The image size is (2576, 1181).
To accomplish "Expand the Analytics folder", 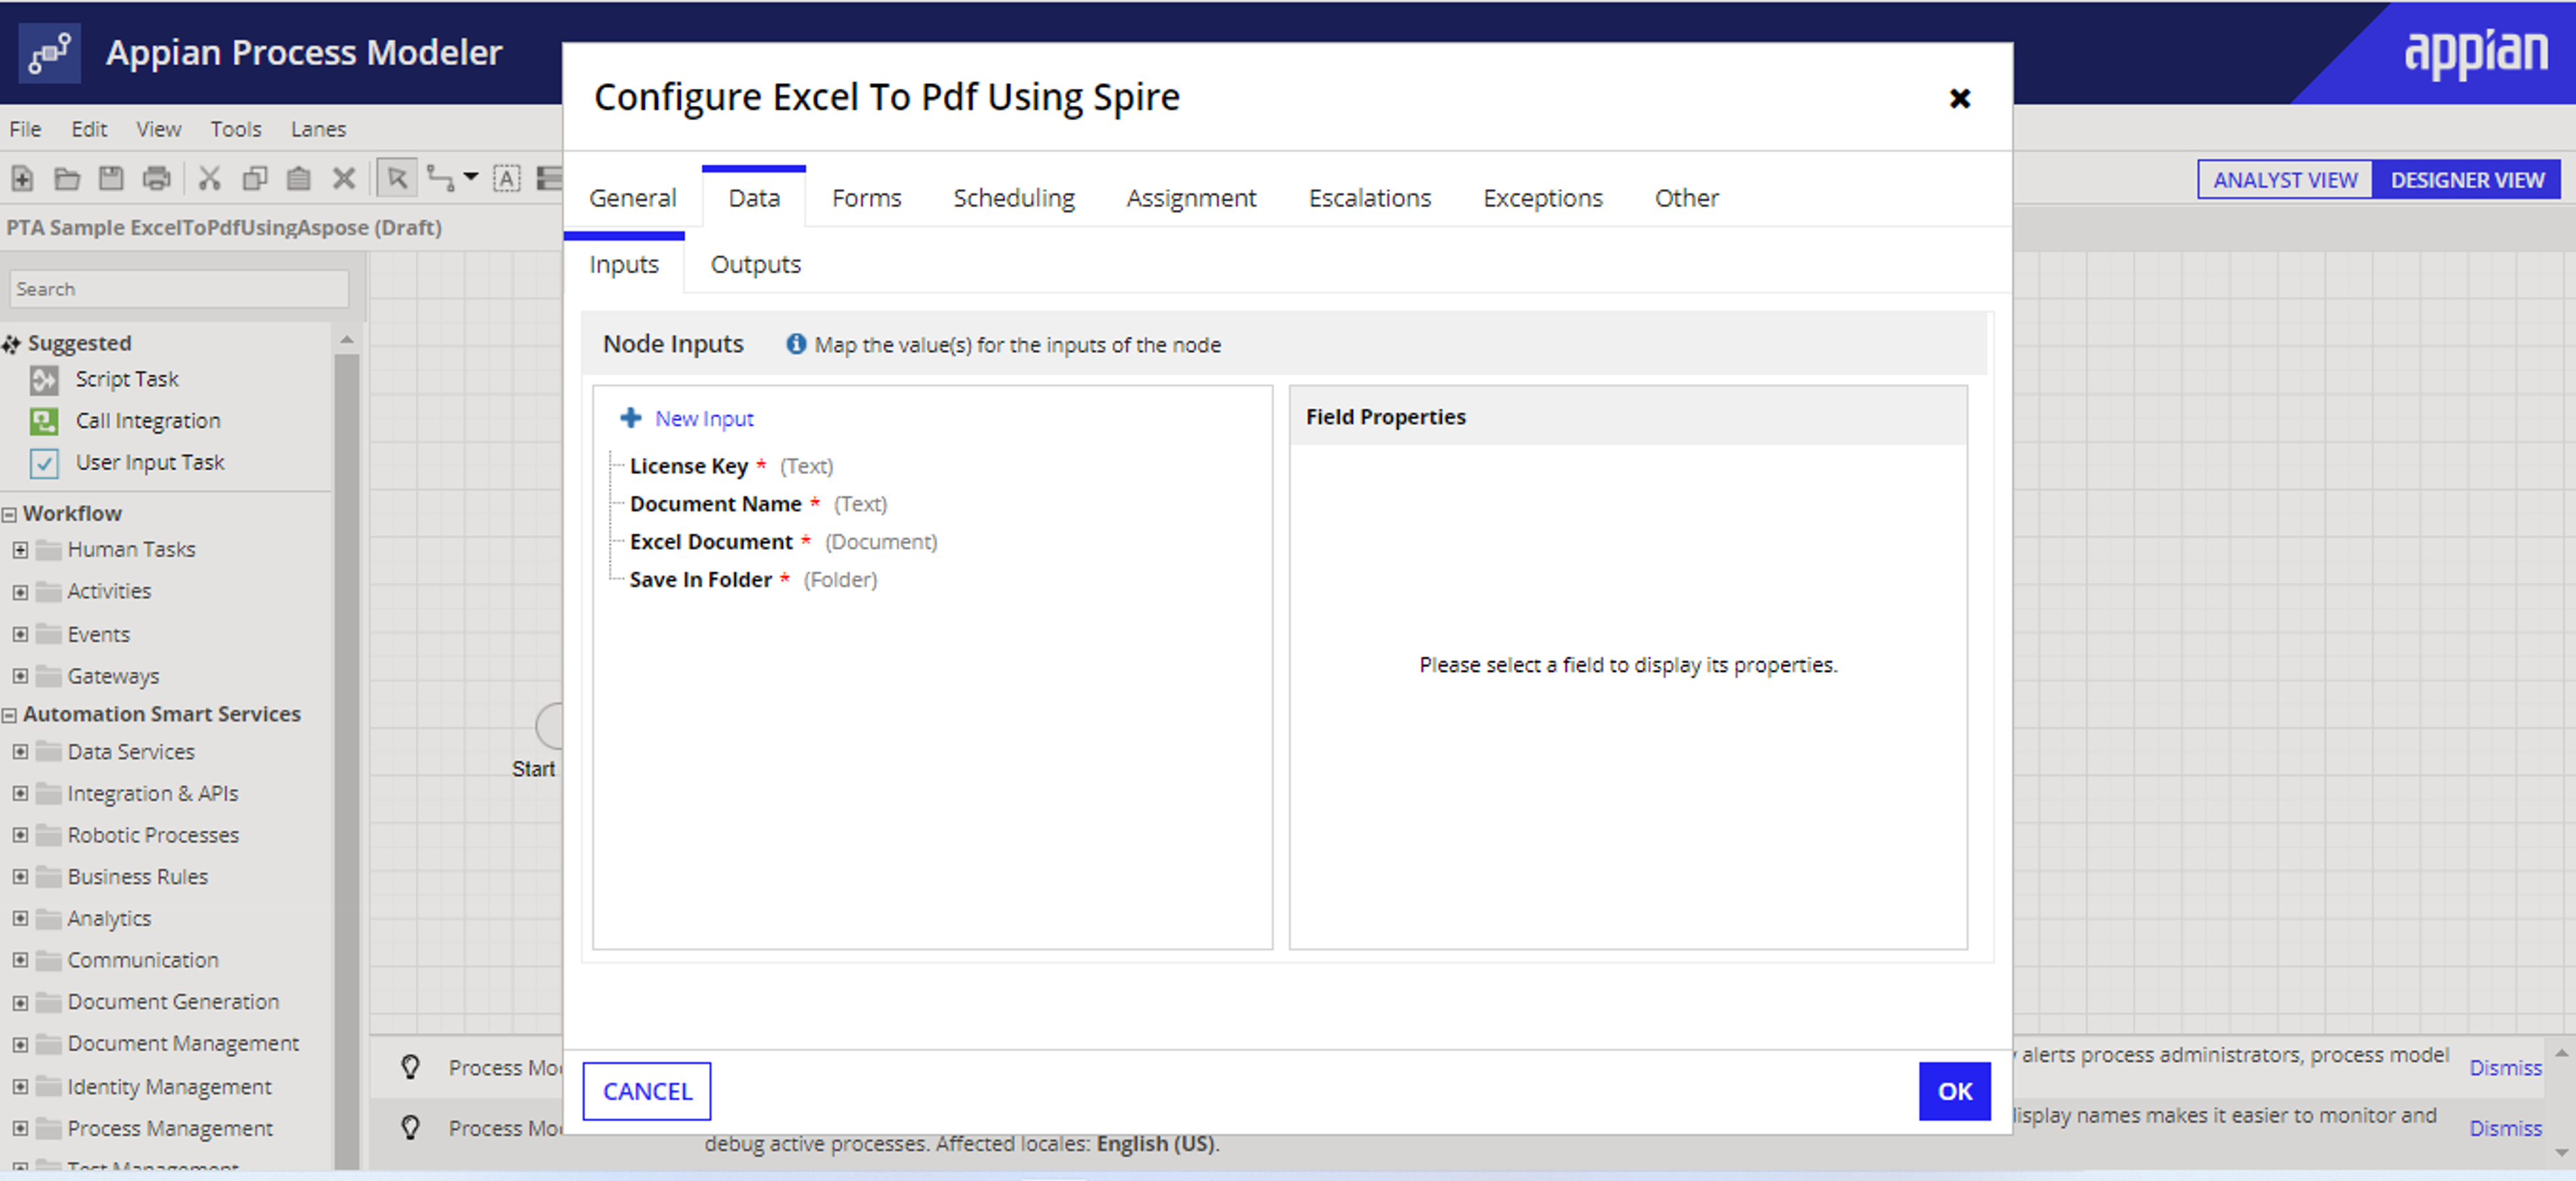I will pyautogui.click(x=20, y=918).
